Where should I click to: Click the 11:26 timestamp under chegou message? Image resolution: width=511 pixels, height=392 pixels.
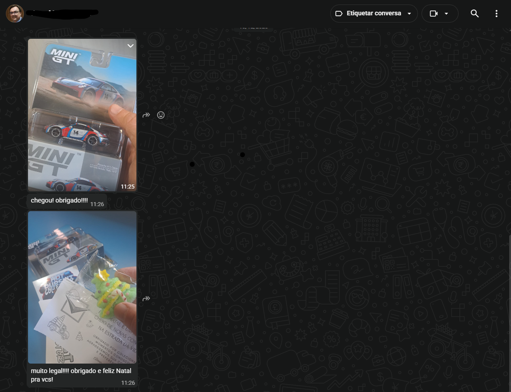coord(97,204)
